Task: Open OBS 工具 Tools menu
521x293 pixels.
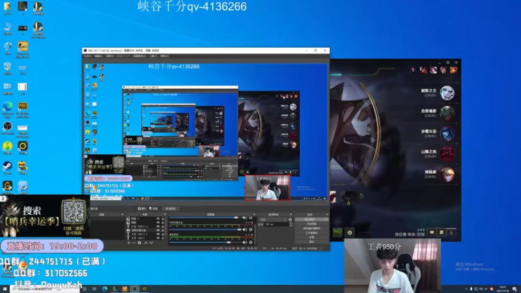Action: click(153, 56)
